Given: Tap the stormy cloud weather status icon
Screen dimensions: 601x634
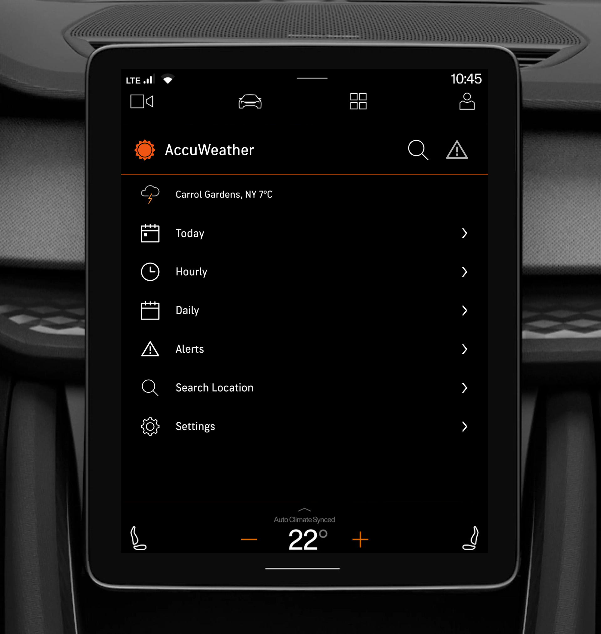Looking at the screenshot, I should pyautogui.click(x=150, y=194).
